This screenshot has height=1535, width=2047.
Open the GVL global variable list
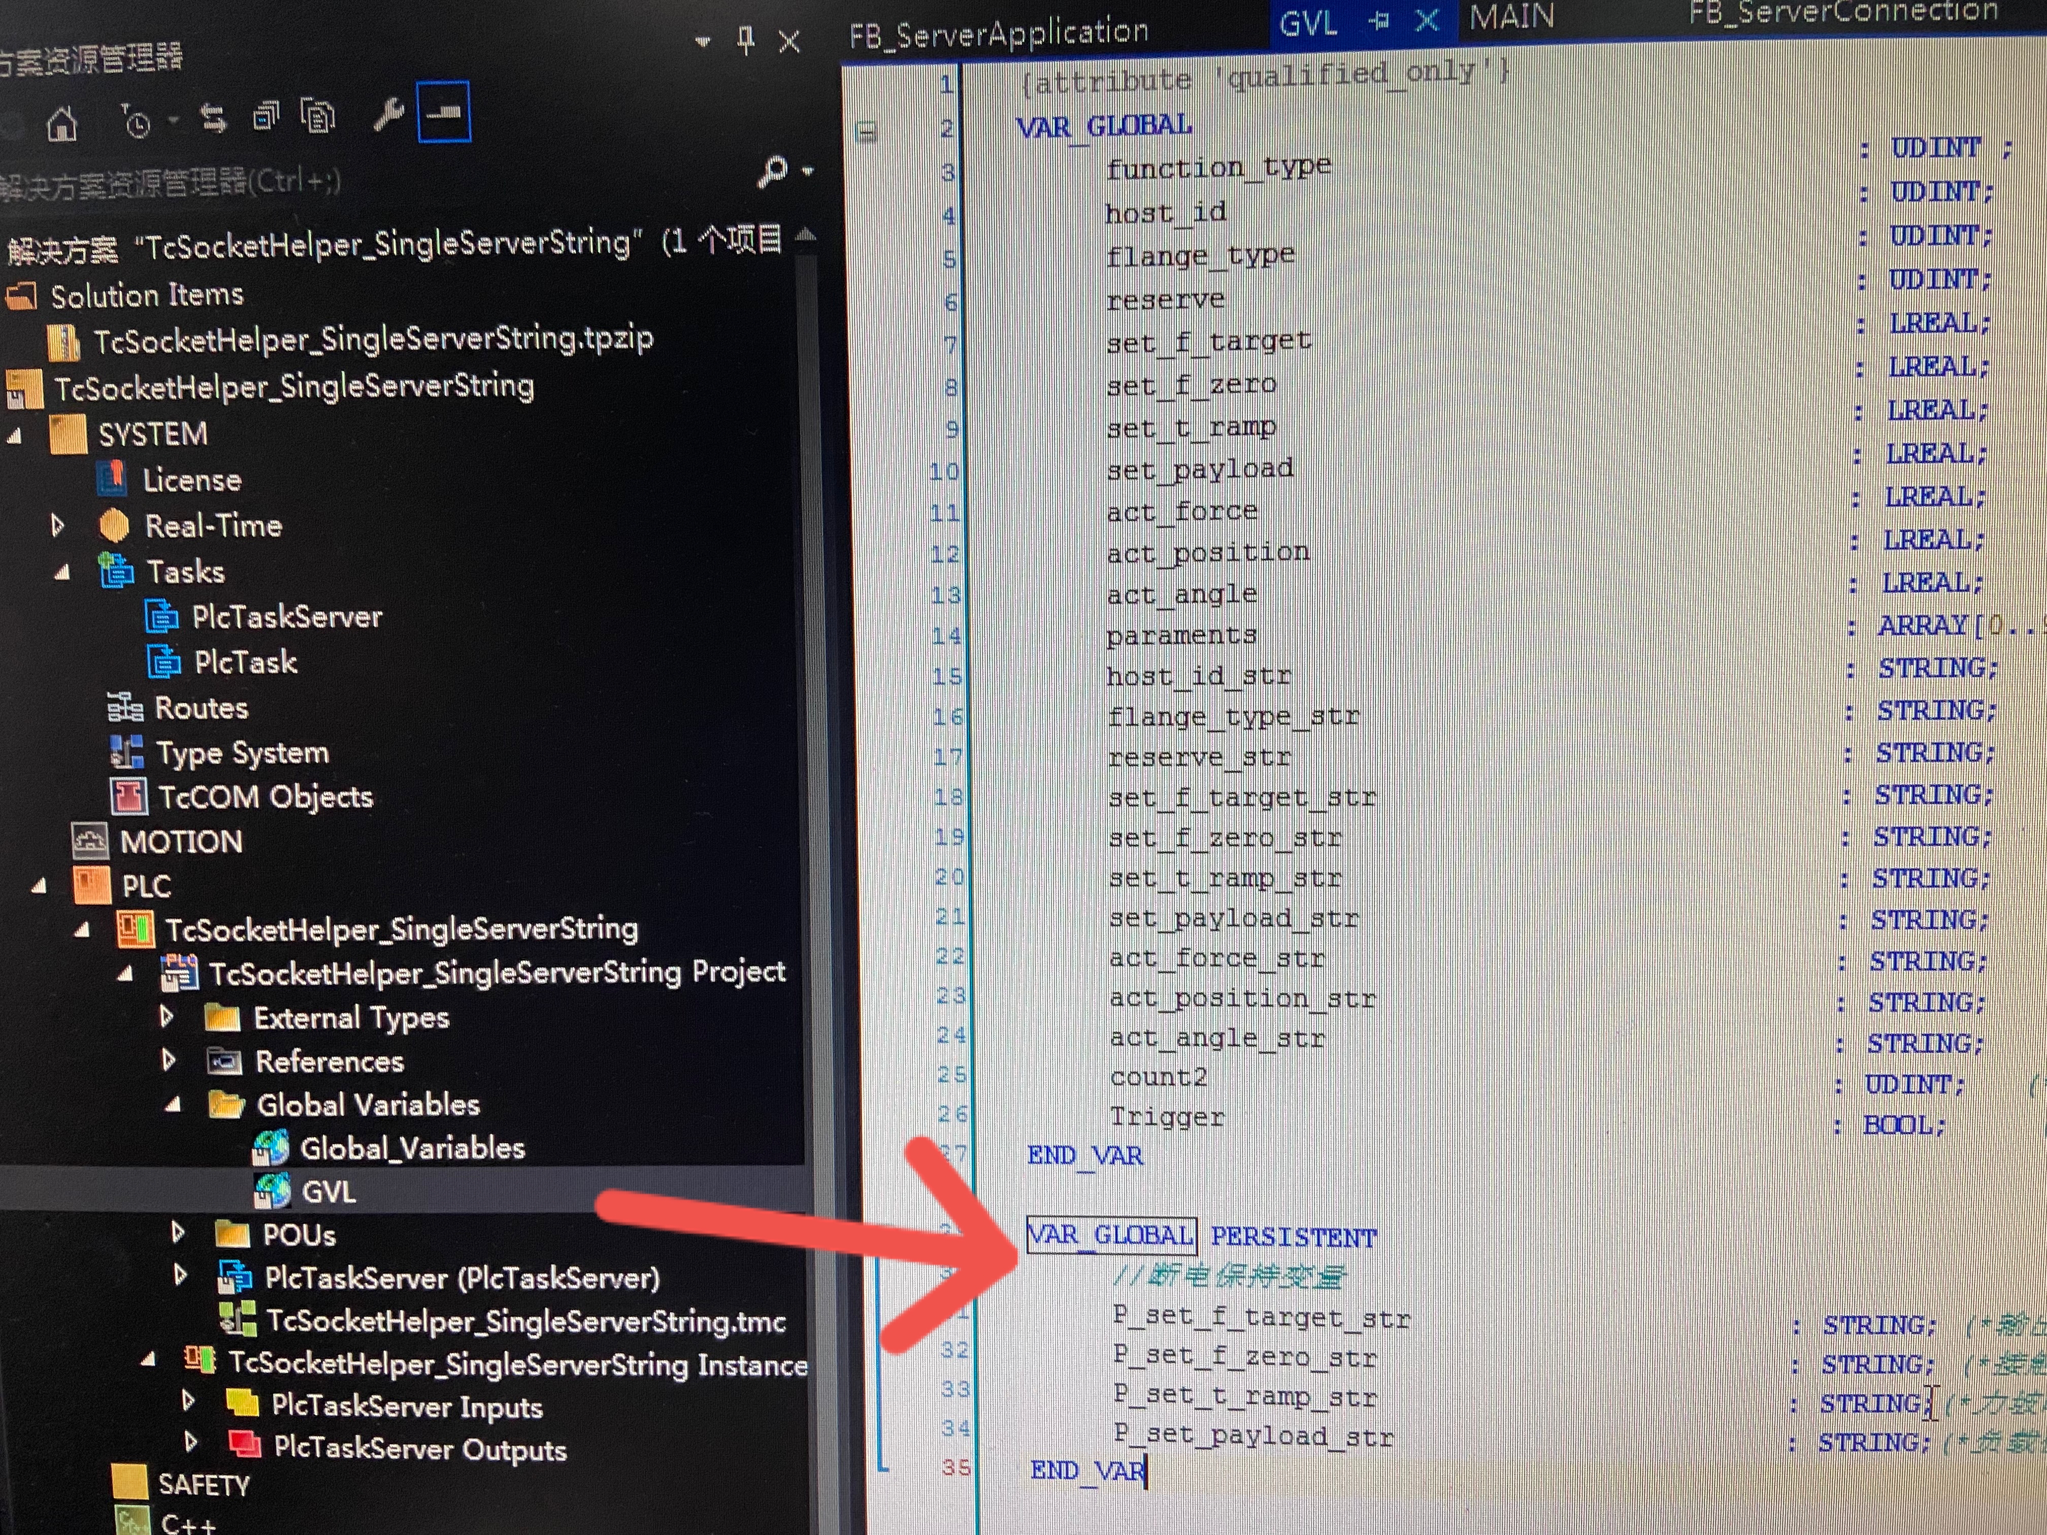328,1192
